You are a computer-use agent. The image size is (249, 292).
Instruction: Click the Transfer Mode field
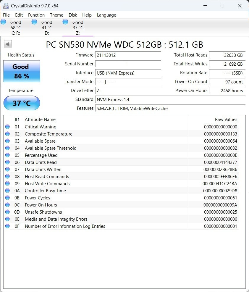[x=128, y=82]
